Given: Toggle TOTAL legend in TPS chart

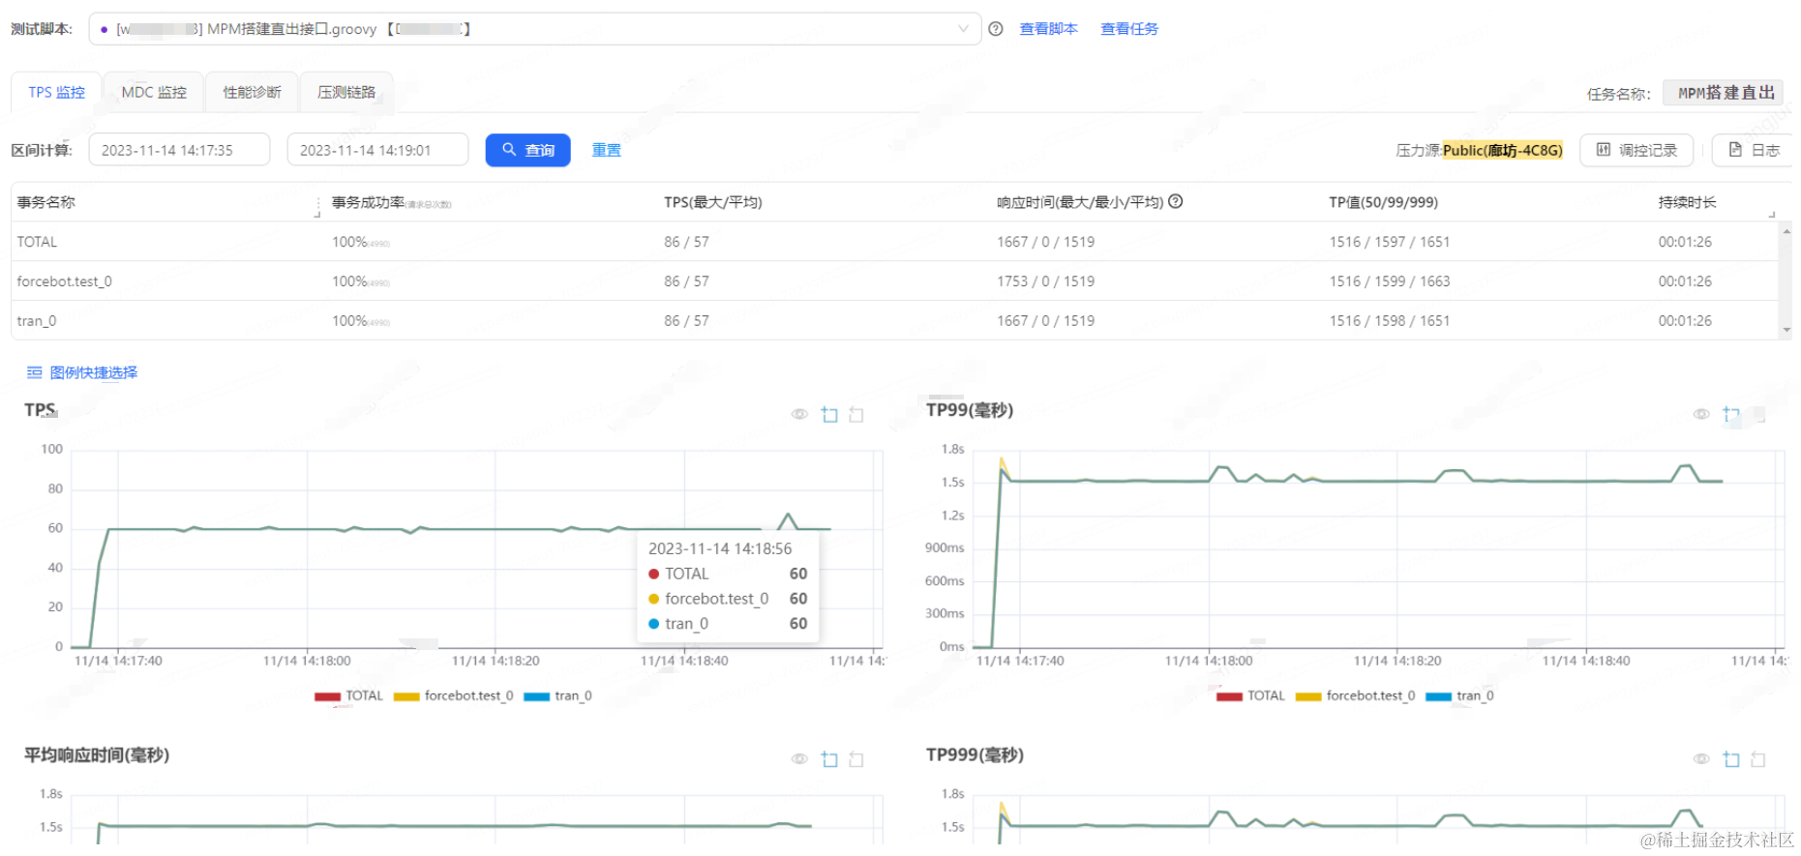Looking at the screenshot, I should [349, 695].
